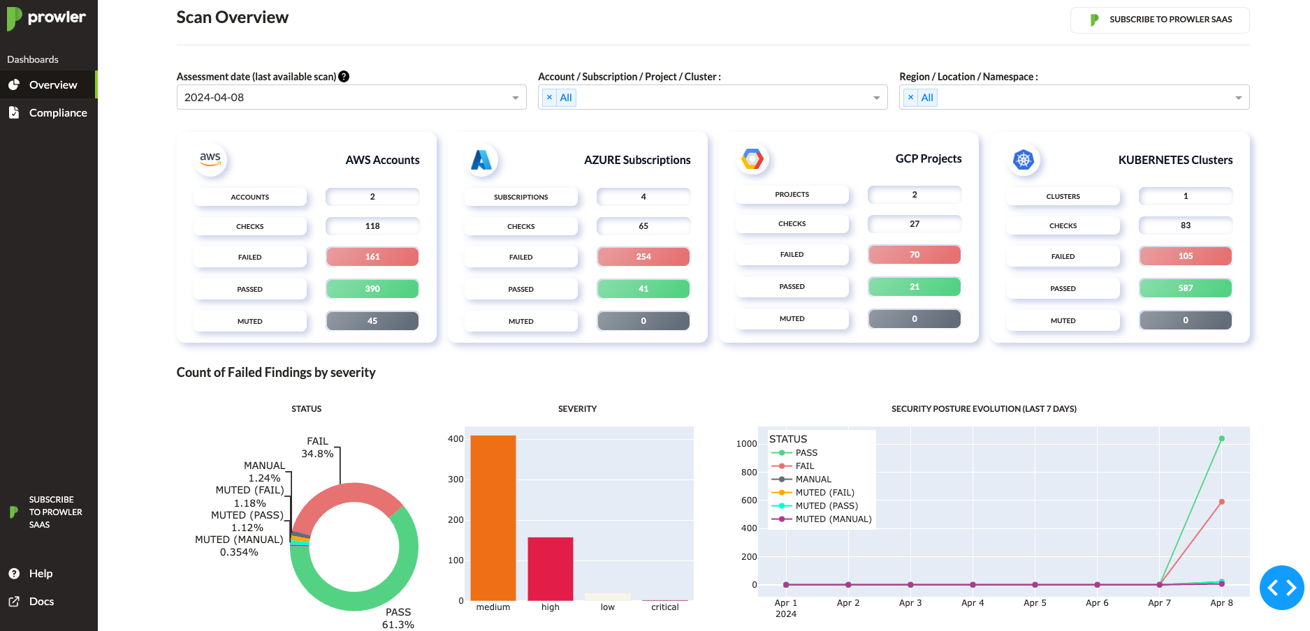
Task: Click the Help icon in the sidebar
Action: (15, 573)
